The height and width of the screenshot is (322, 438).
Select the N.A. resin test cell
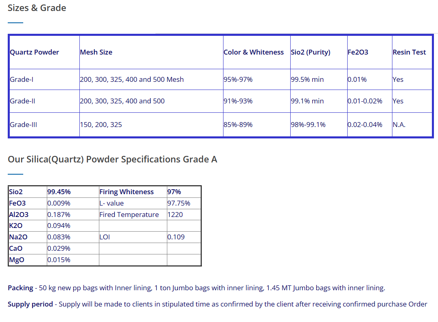[x=412, y=125]
